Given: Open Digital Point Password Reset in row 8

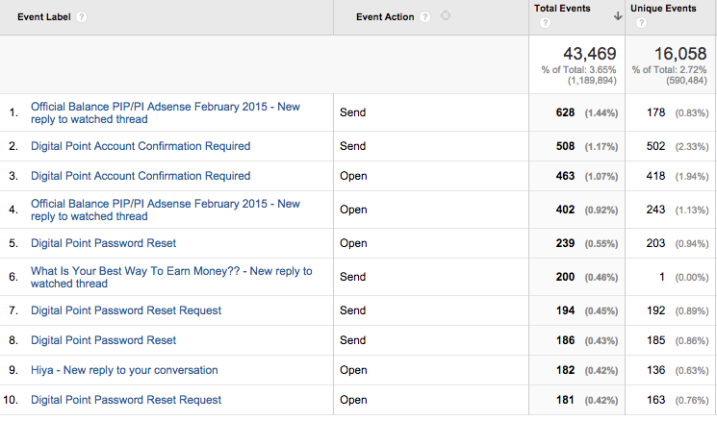Looking at the screenshot, I should (104, 340).
